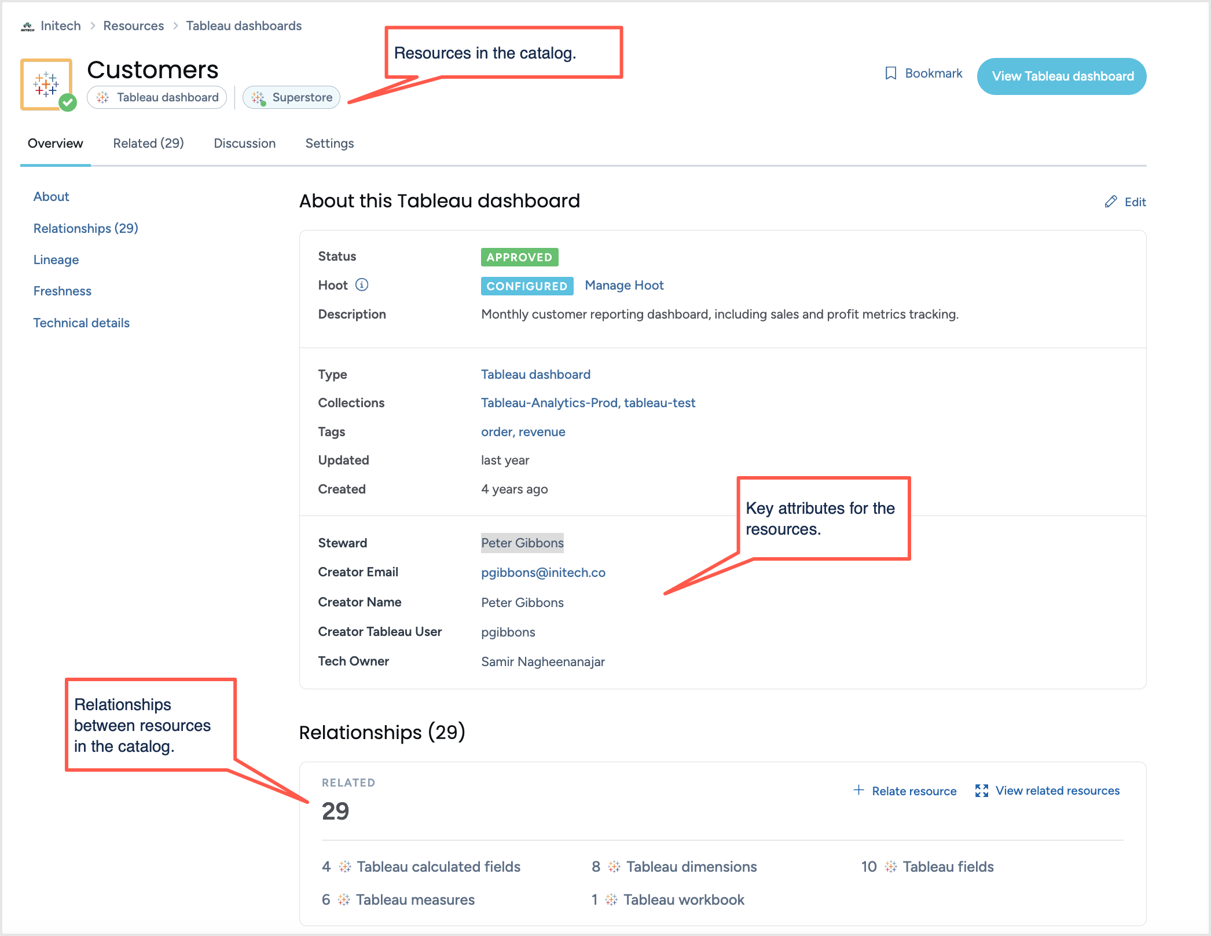Screen dimensions: 1211x936
Task: Click the Tech Owner value Samir Nagheenanajar
Action: tap(543, 662)
